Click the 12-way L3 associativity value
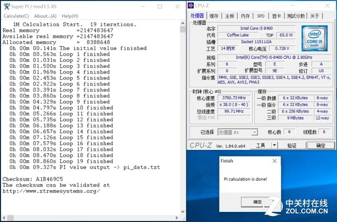Screen dimensions: 337x222 tap(322, 118)
